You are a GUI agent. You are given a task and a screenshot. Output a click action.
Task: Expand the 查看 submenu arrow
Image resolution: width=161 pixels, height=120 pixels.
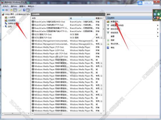click(158, 36)
